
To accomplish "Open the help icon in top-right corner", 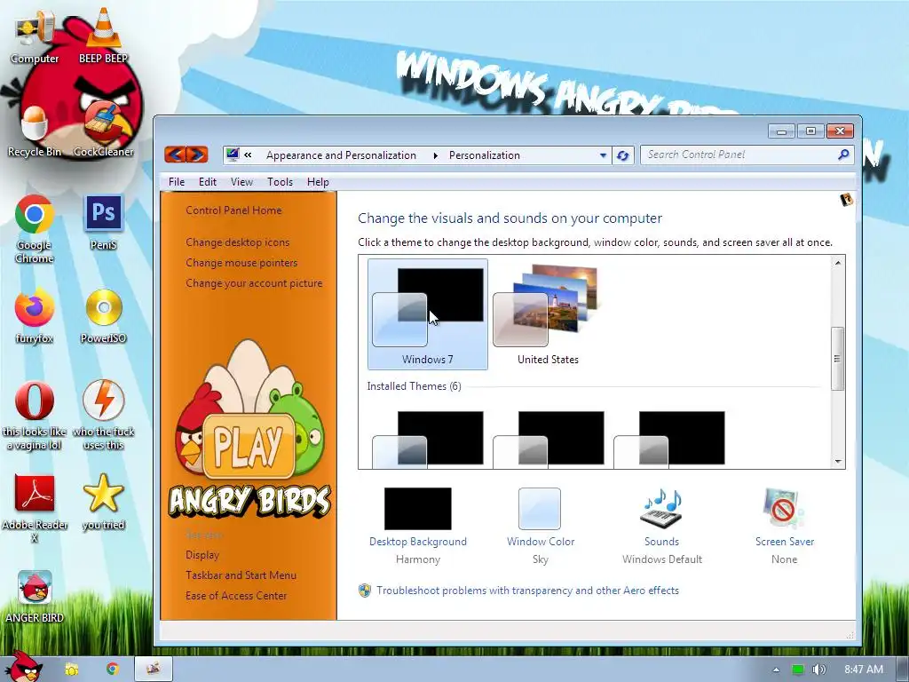I will point(846,200).
